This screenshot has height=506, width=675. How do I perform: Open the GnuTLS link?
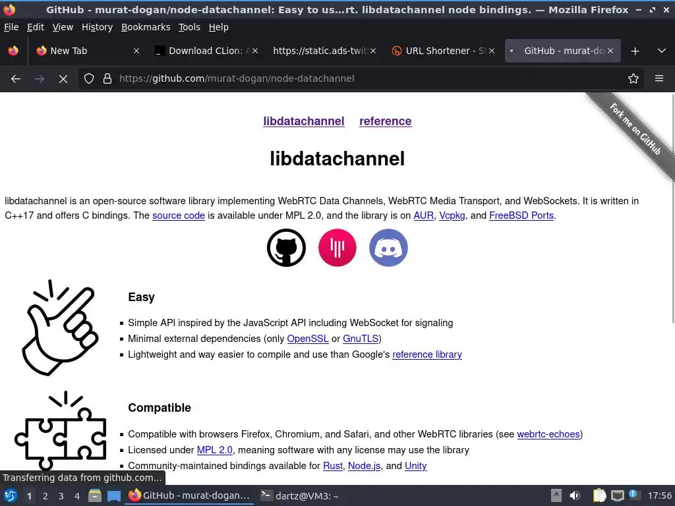point(361,339)
